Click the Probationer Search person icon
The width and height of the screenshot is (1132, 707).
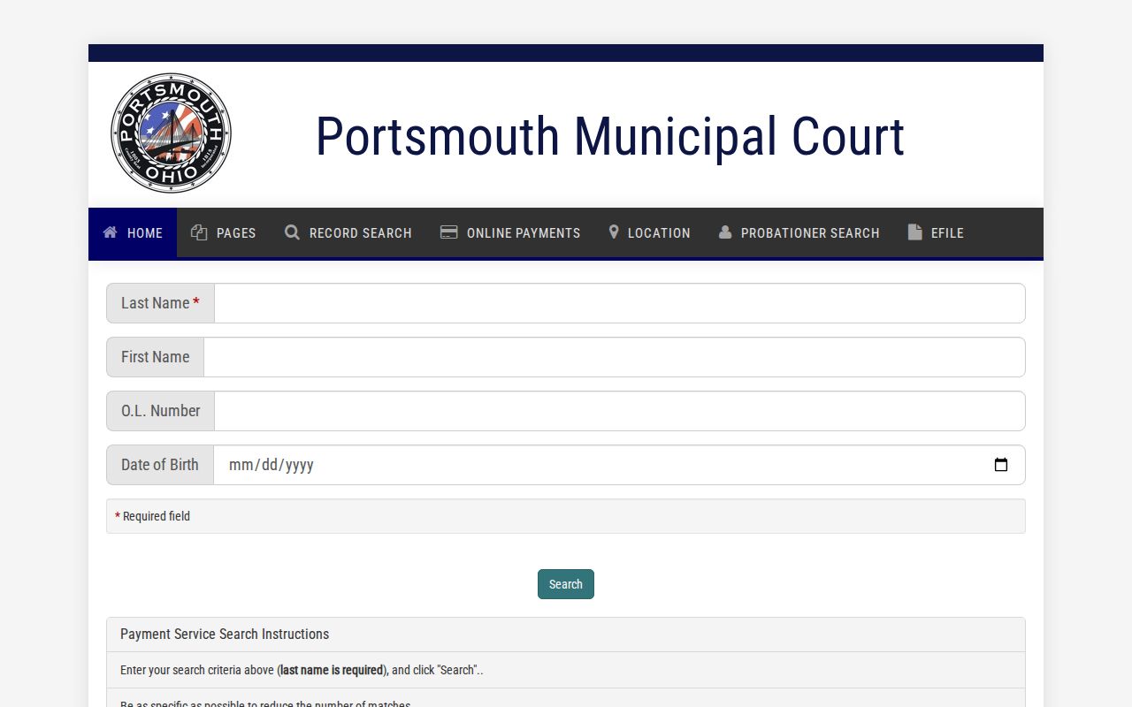(x=725, y=232)
